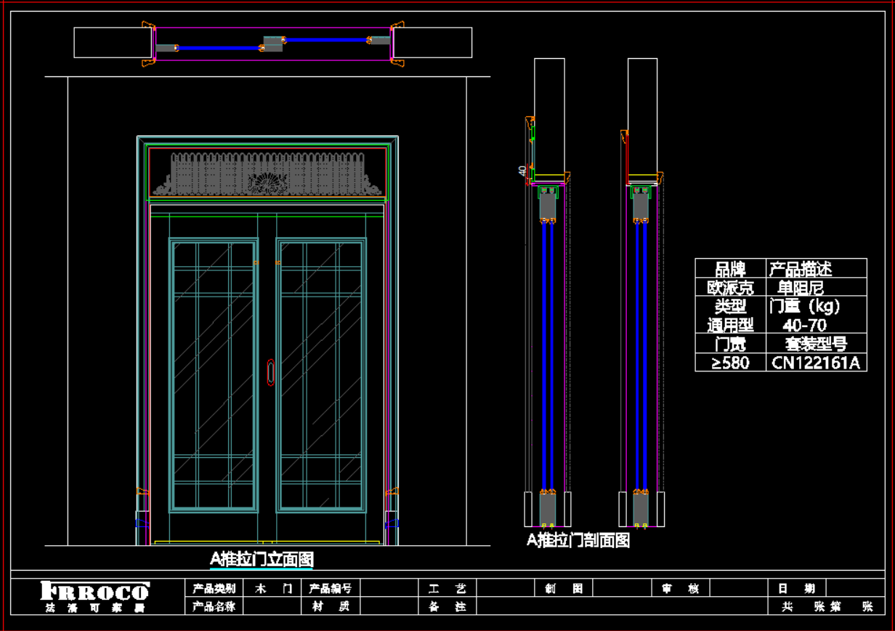The height and width of the screenshot is (631, 895).
Task: Click the 欧派克 brand cell
Action: click(x=730, y=287)
